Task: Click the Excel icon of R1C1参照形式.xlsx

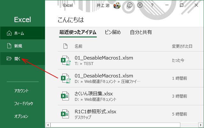Action: (x=65, y=114)
